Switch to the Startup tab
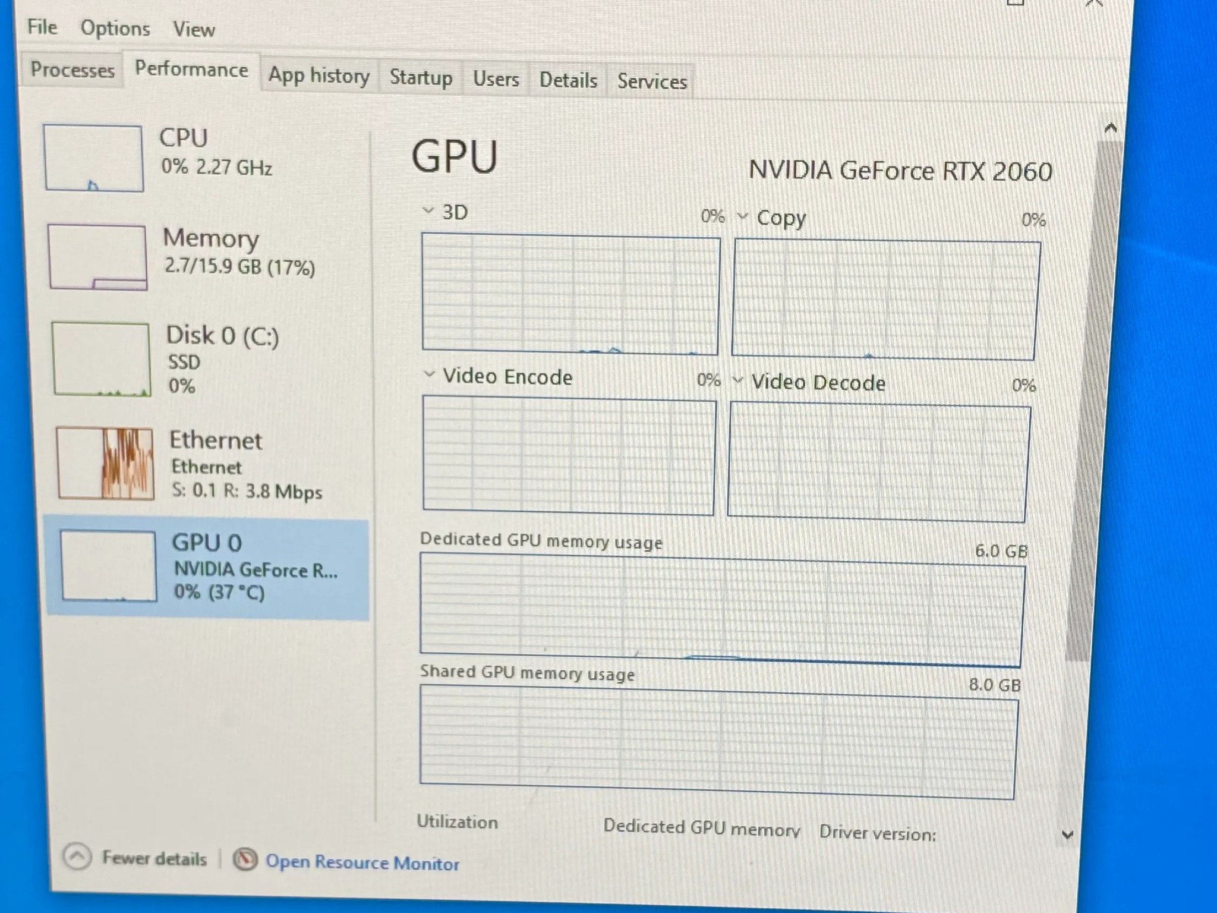The height and width of the screenshot is (913, 1217). (421, 78)
